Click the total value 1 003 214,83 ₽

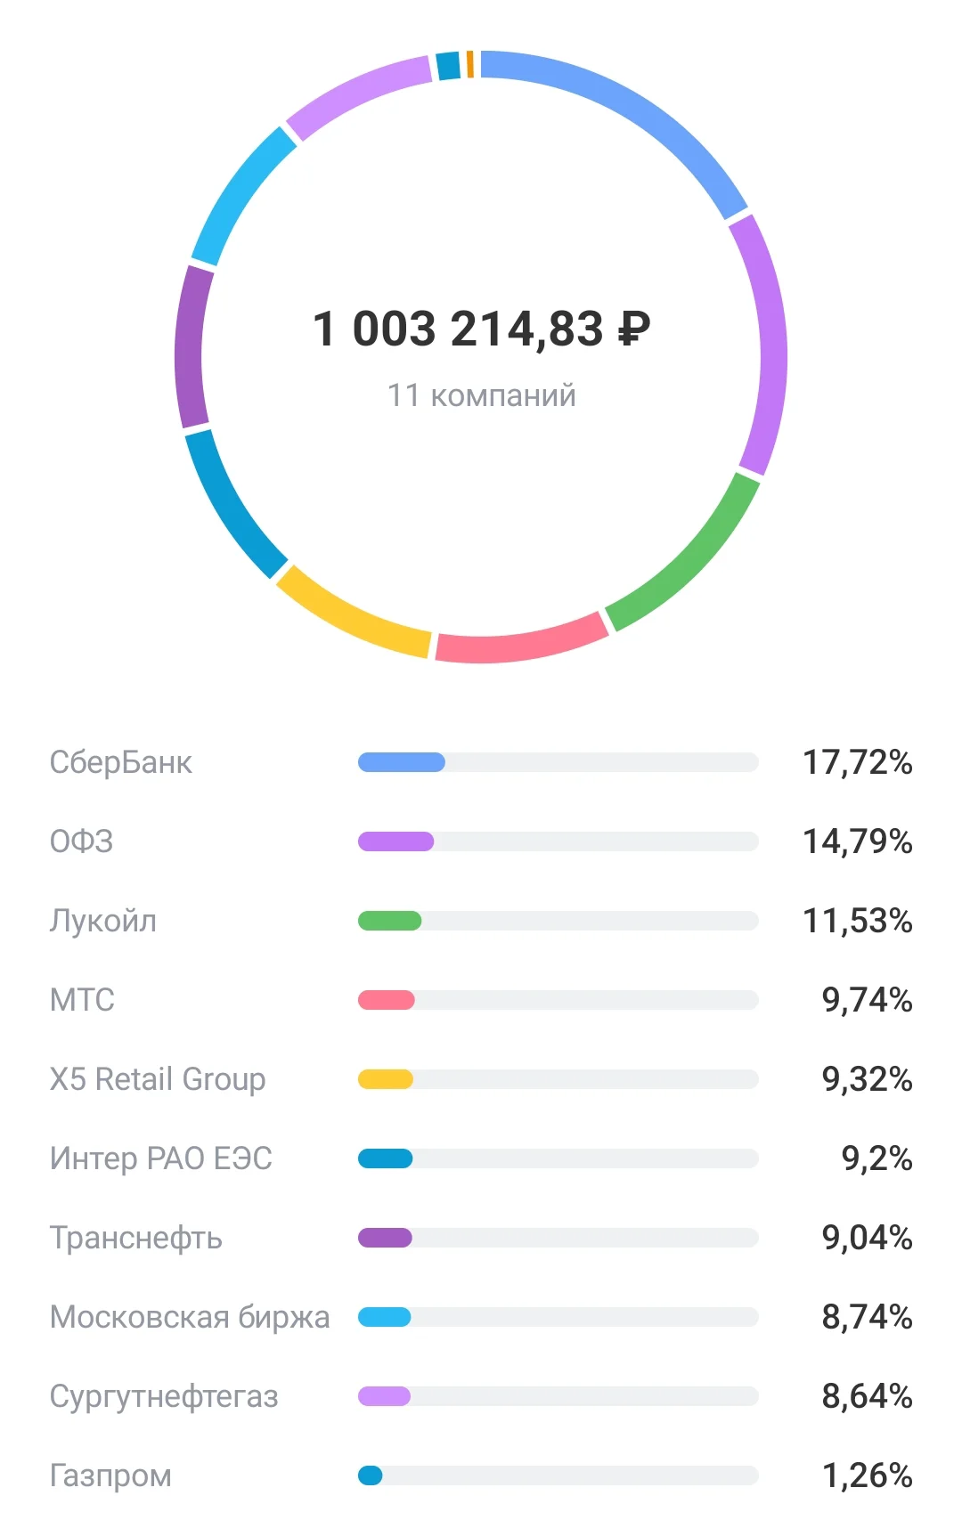481,329
